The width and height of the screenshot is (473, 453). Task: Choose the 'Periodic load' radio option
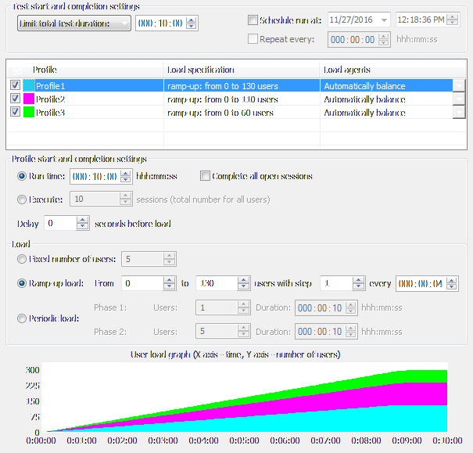tap(21, 318)
